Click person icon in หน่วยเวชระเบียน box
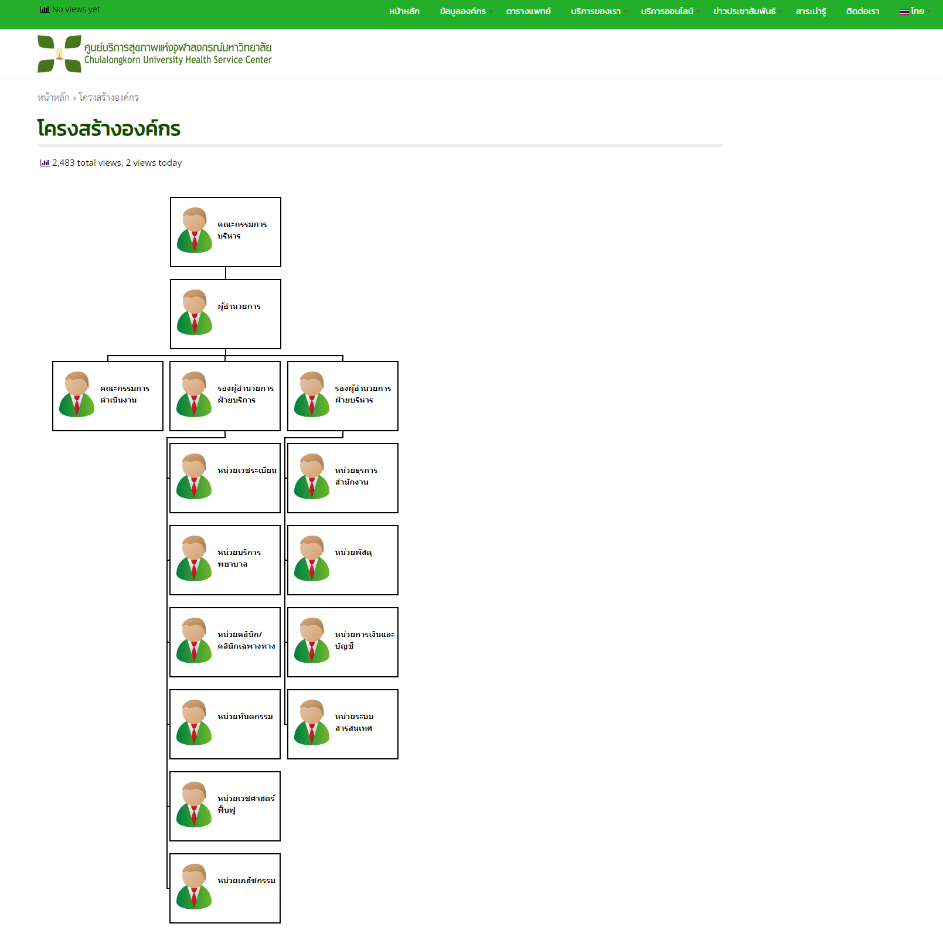 pos(194,476)
